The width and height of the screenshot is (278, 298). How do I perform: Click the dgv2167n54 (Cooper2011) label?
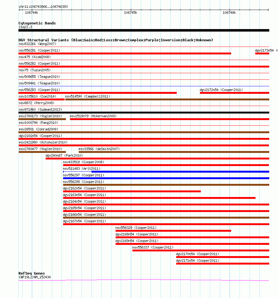85,221
